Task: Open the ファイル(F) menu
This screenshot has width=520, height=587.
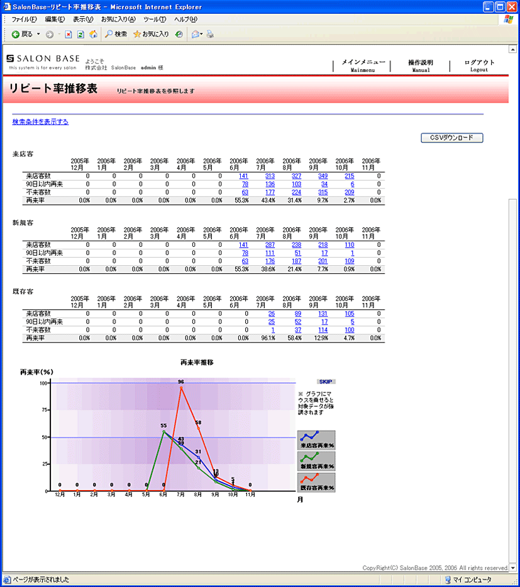Action: [23, 19]
